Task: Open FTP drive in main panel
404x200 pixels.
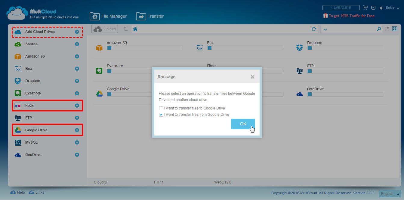Action: (300, 71)
